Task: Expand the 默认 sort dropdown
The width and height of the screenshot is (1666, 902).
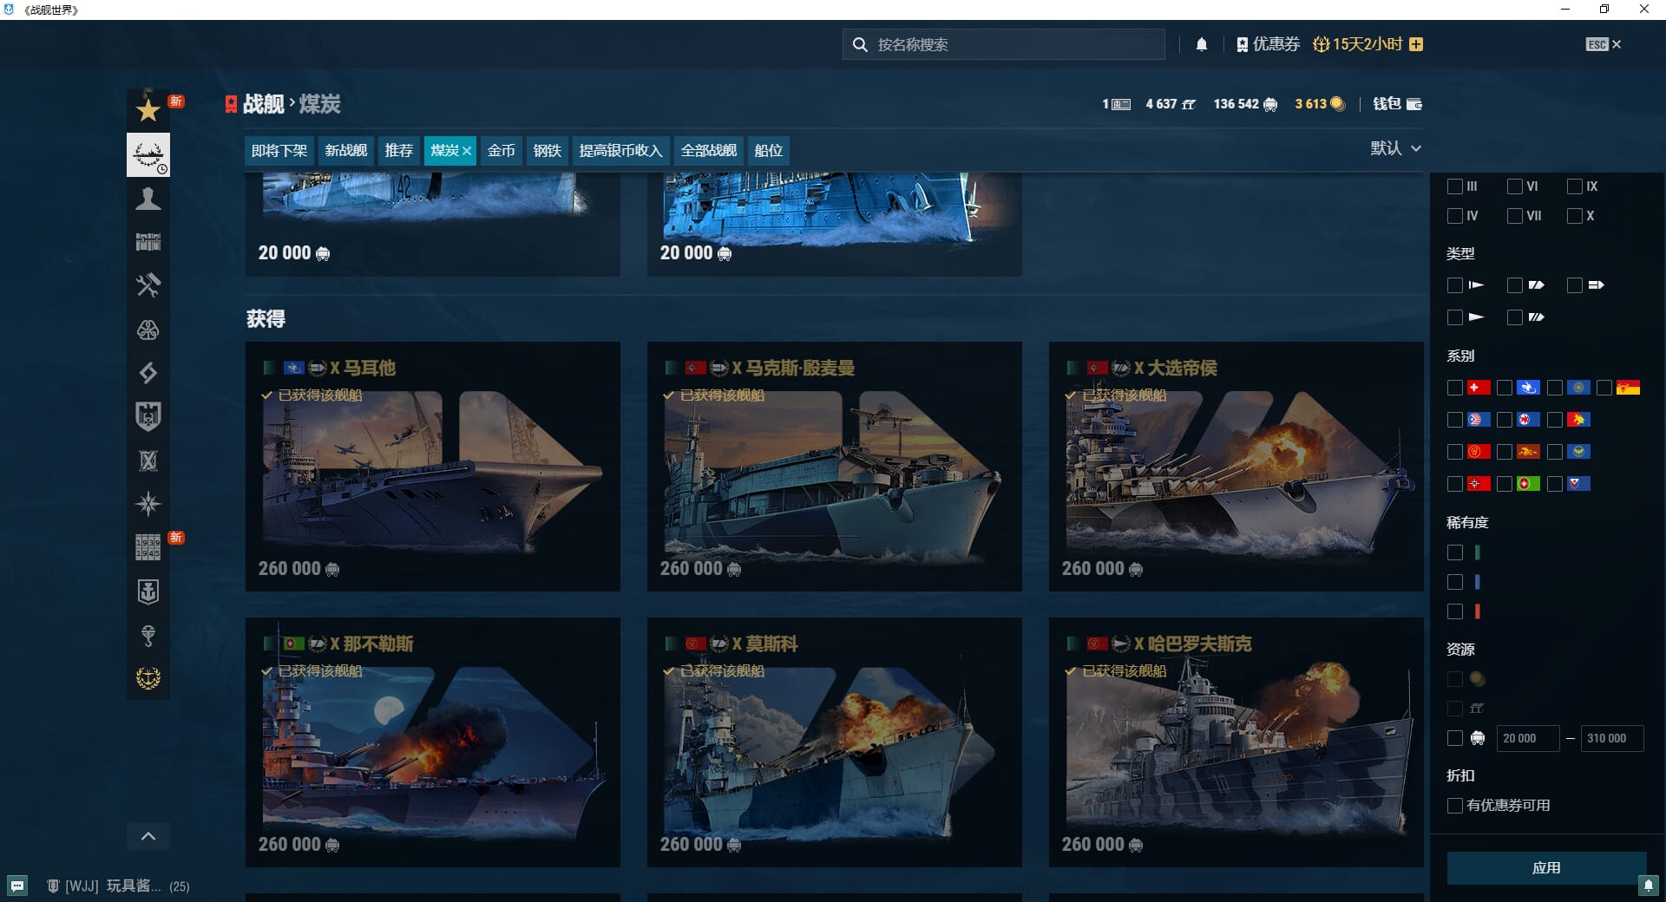Action: tap(1395, 148)
